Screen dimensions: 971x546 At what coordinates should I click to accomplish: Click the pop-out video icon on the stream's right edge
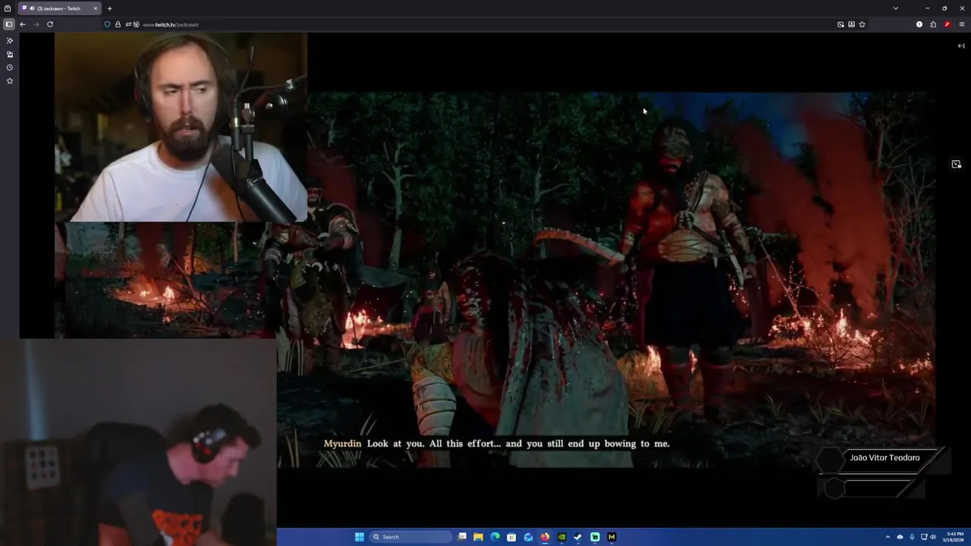[x=957, y=165]
